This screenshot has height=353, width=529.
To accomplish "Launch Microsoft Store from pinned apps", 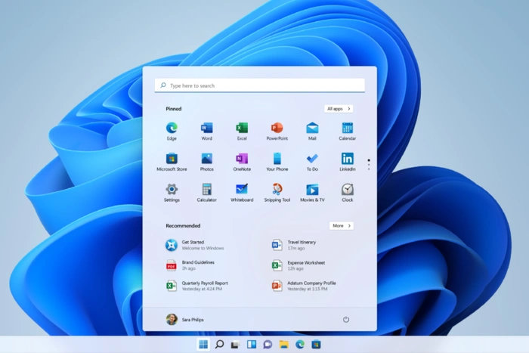I will coord(172,162).
